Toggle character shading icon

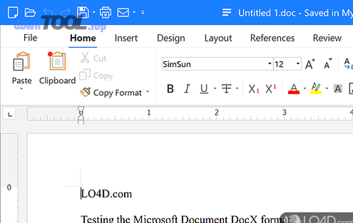[338, 89]
